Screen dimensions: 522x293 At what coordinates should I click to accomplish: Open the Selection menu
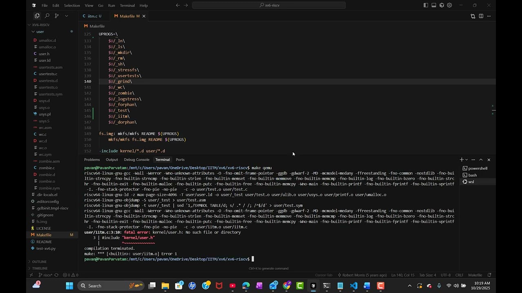pos(72,5)
